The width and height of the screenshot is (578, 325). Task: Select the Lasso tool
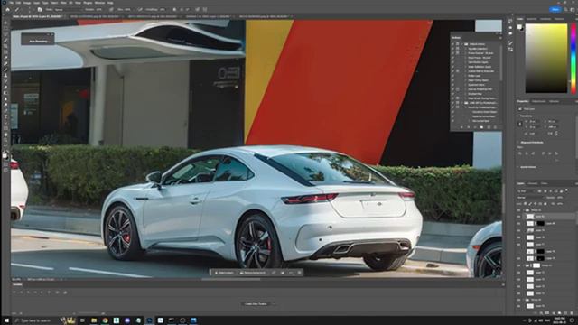(5, 34)
